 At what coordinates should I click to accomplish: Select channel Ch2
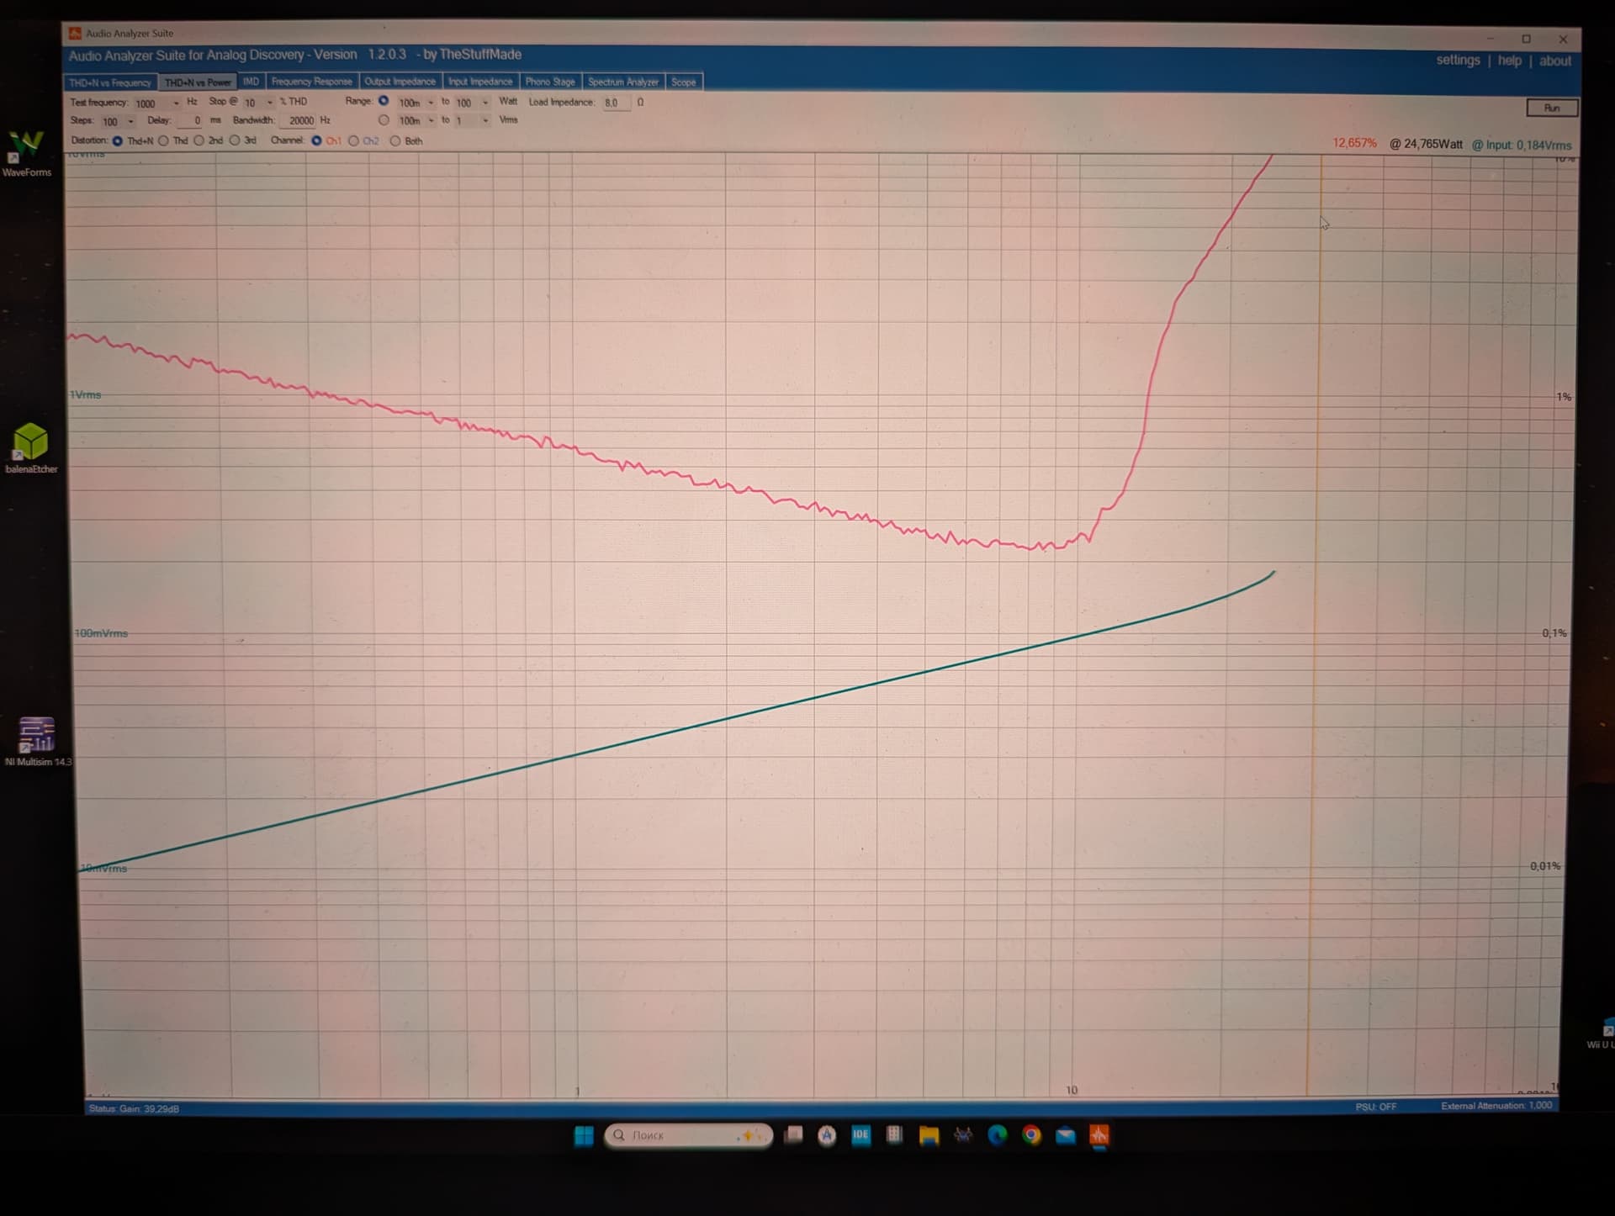click(x=353, y=140)
